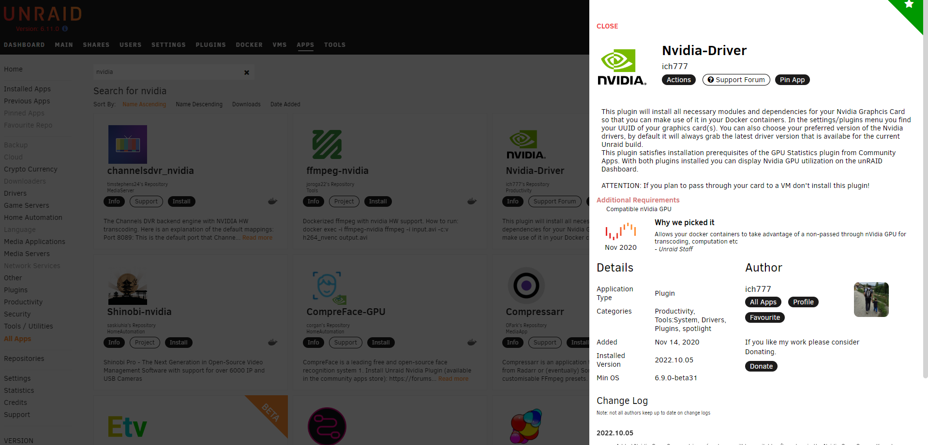Click the download trend chart icon
This screenshot has height=445, width=928.
[x=621, y=231]
